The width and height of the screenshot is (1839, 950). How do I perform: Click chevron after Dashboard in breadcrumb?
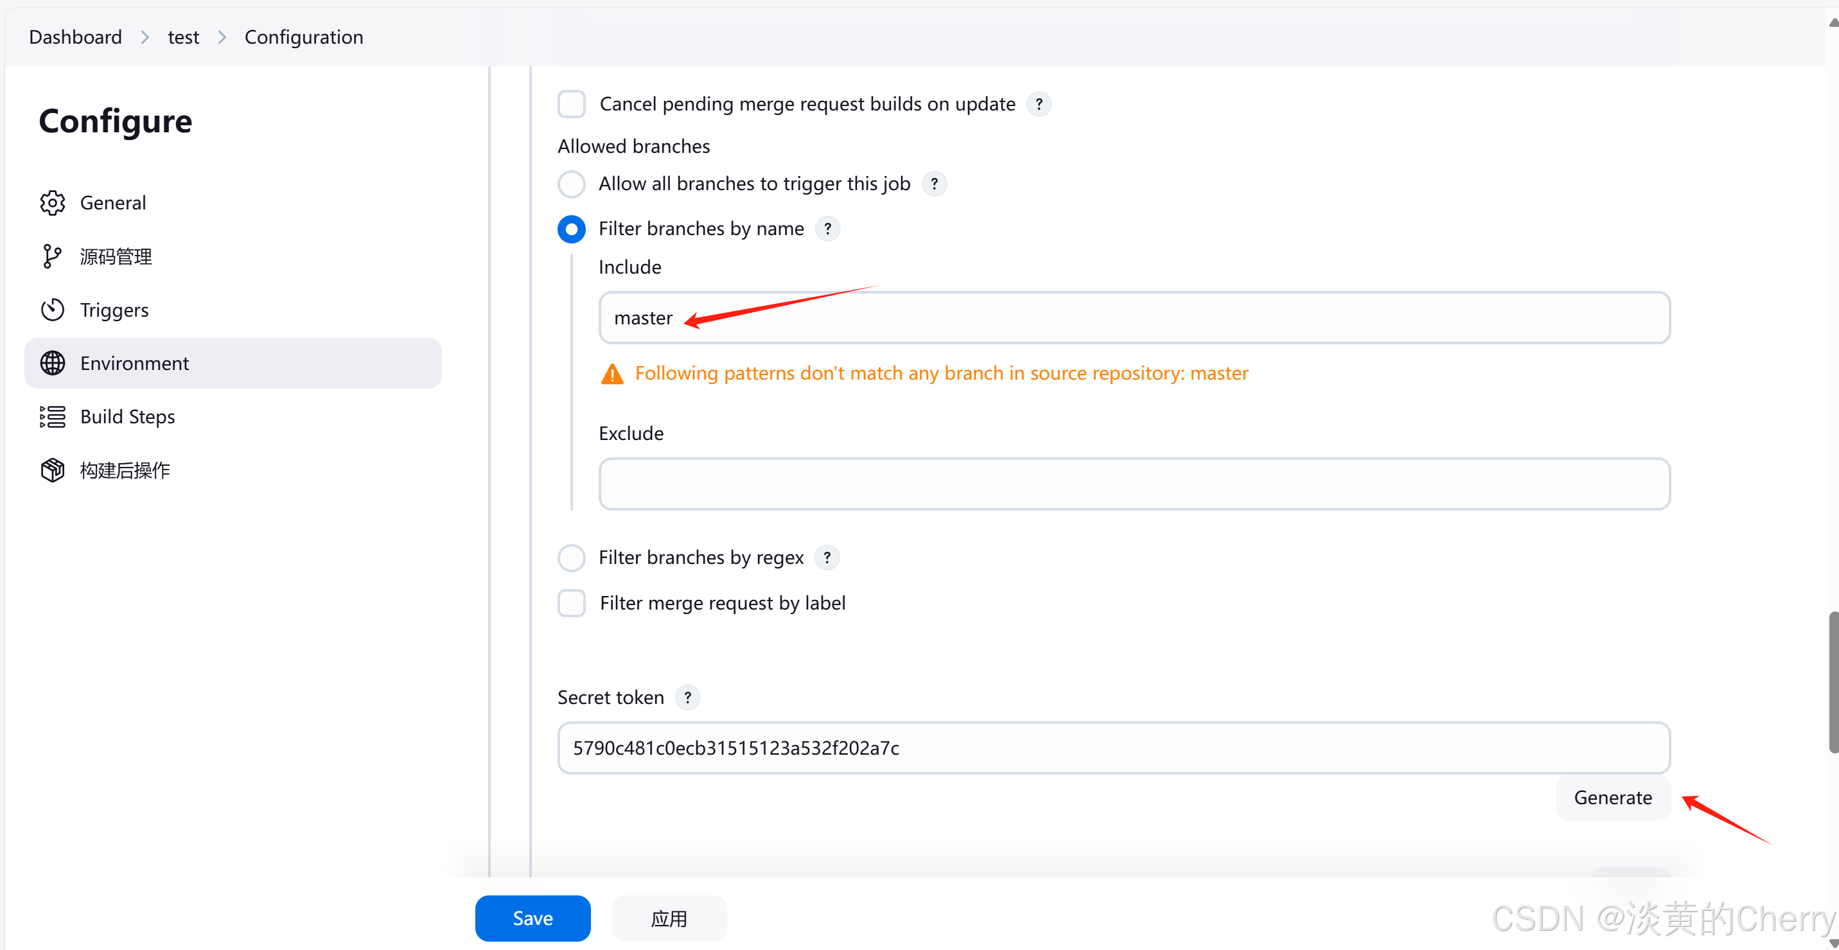point(146,37)
